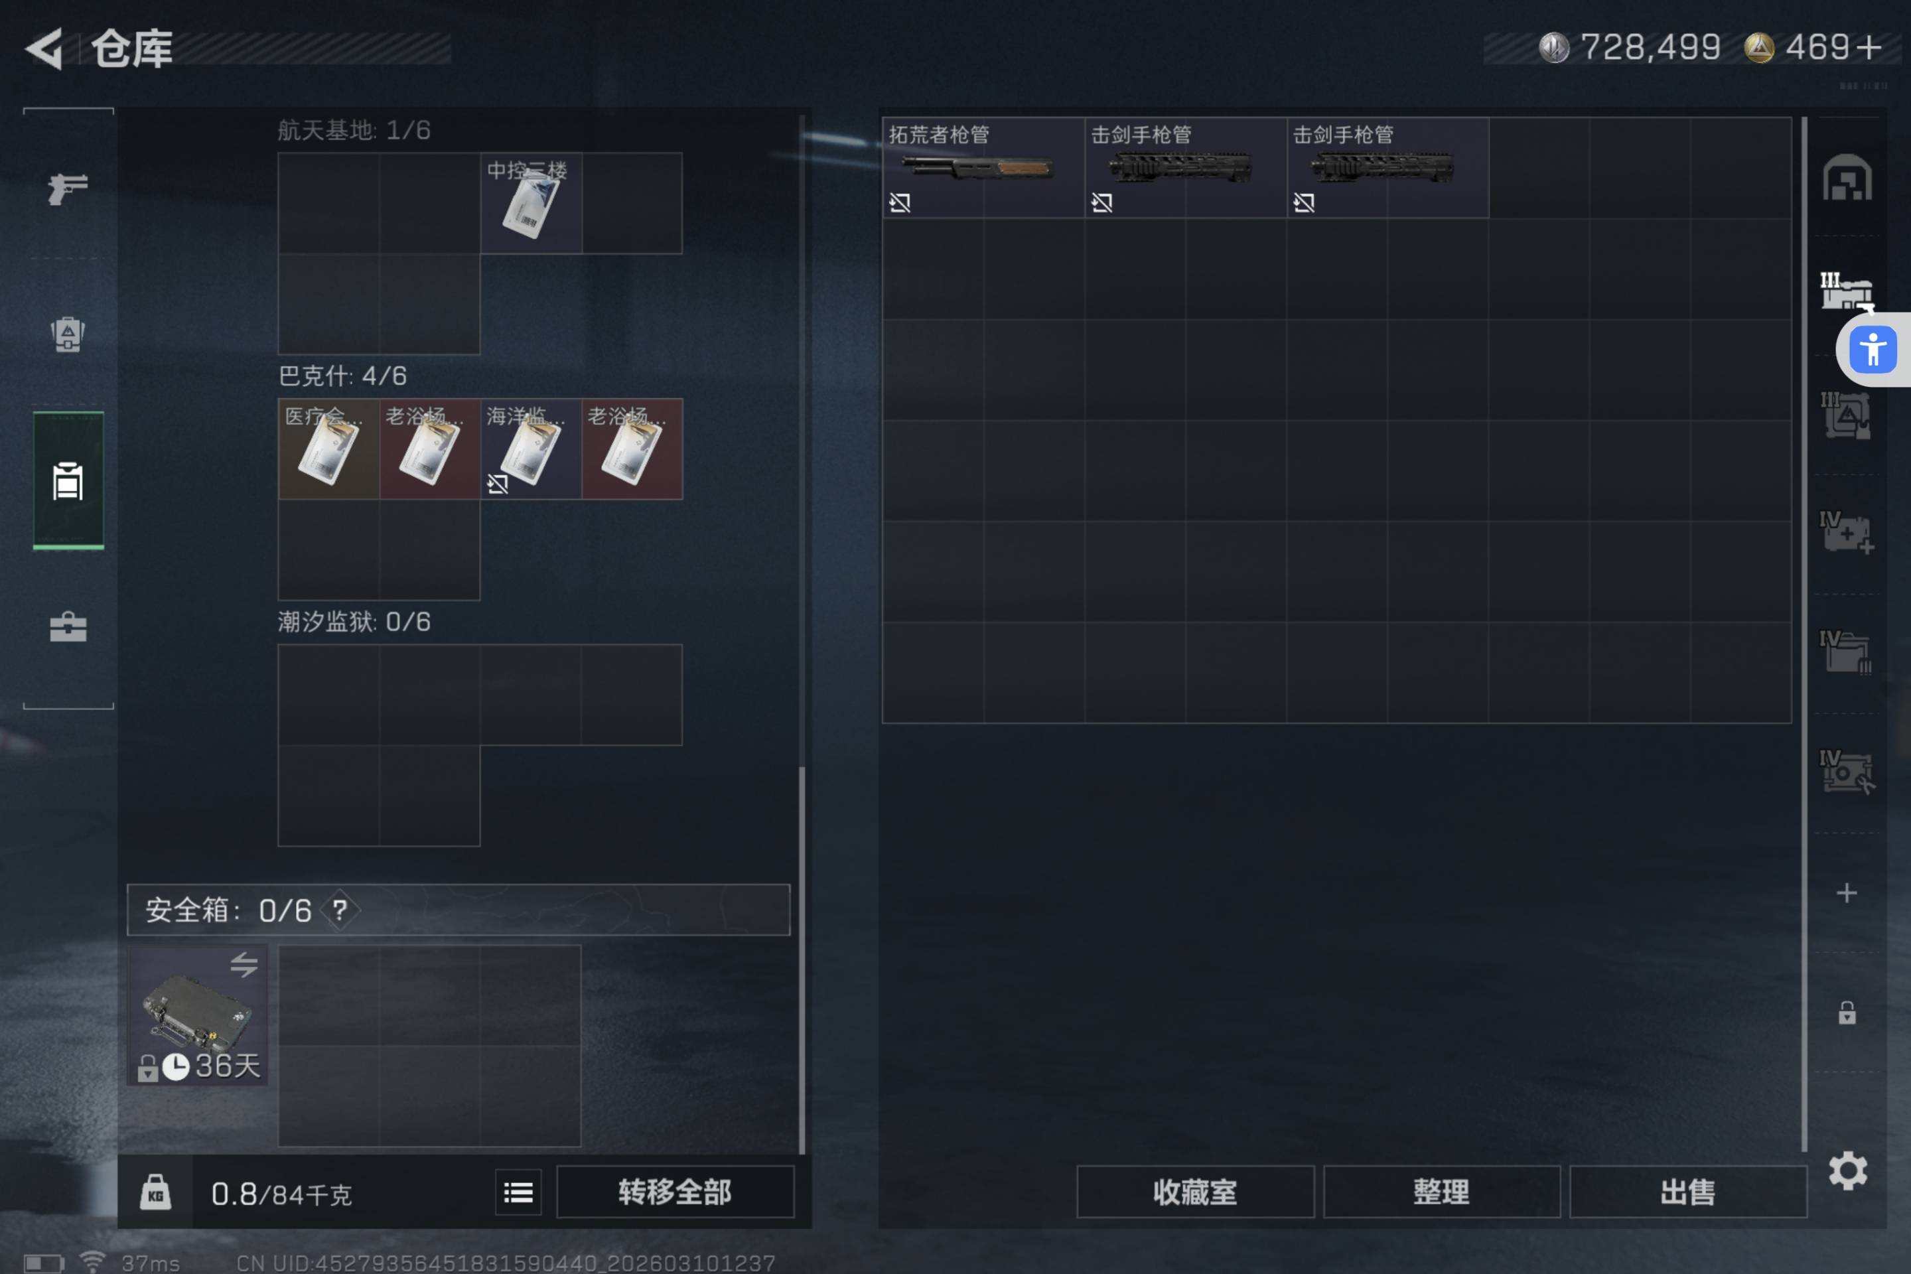Click the 整理 sort button
1911x1274 pixels.
(1441, 1192)
